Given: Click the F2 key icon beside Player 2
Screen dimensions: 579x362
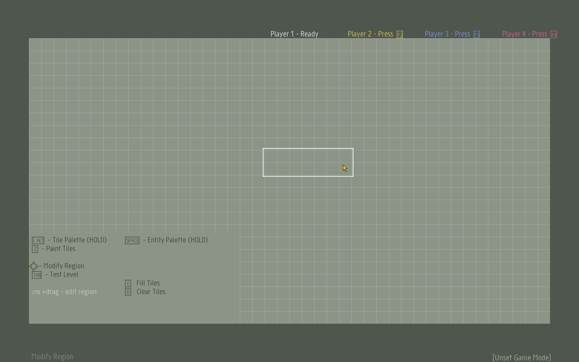Looking at the screenshot, I should [400, 35].
